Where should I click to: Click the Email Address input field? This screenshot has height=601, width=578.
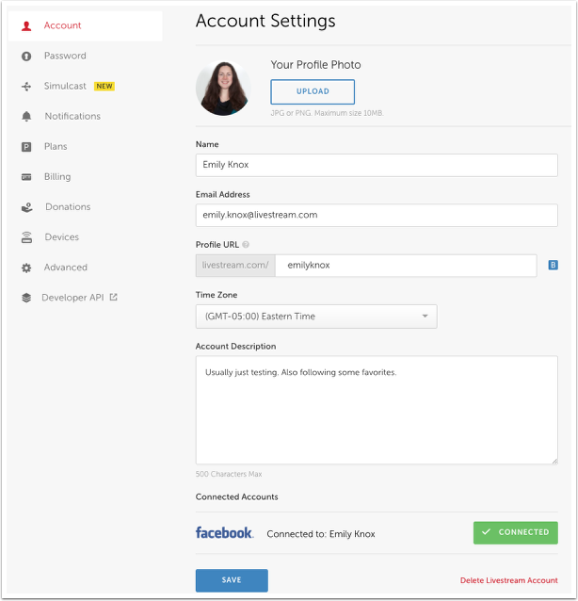377,216
